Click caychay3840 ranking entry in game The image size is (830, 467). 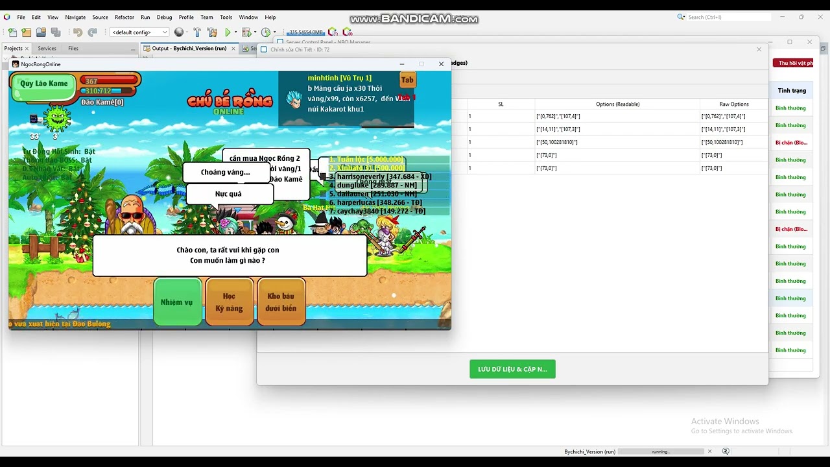(x=377, y=211)
